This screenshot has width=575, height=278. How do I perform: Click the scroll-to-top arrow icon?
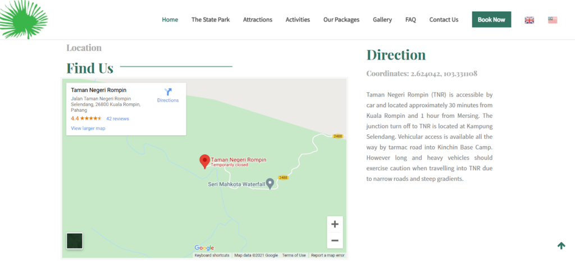pos(561,246)
